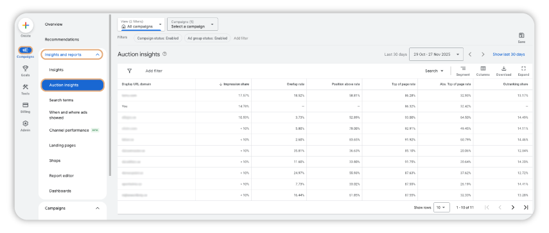Image resolution: width=549 pixels, height=233 pixels.
Task: Open the Insights menu item
Action: 57,69
